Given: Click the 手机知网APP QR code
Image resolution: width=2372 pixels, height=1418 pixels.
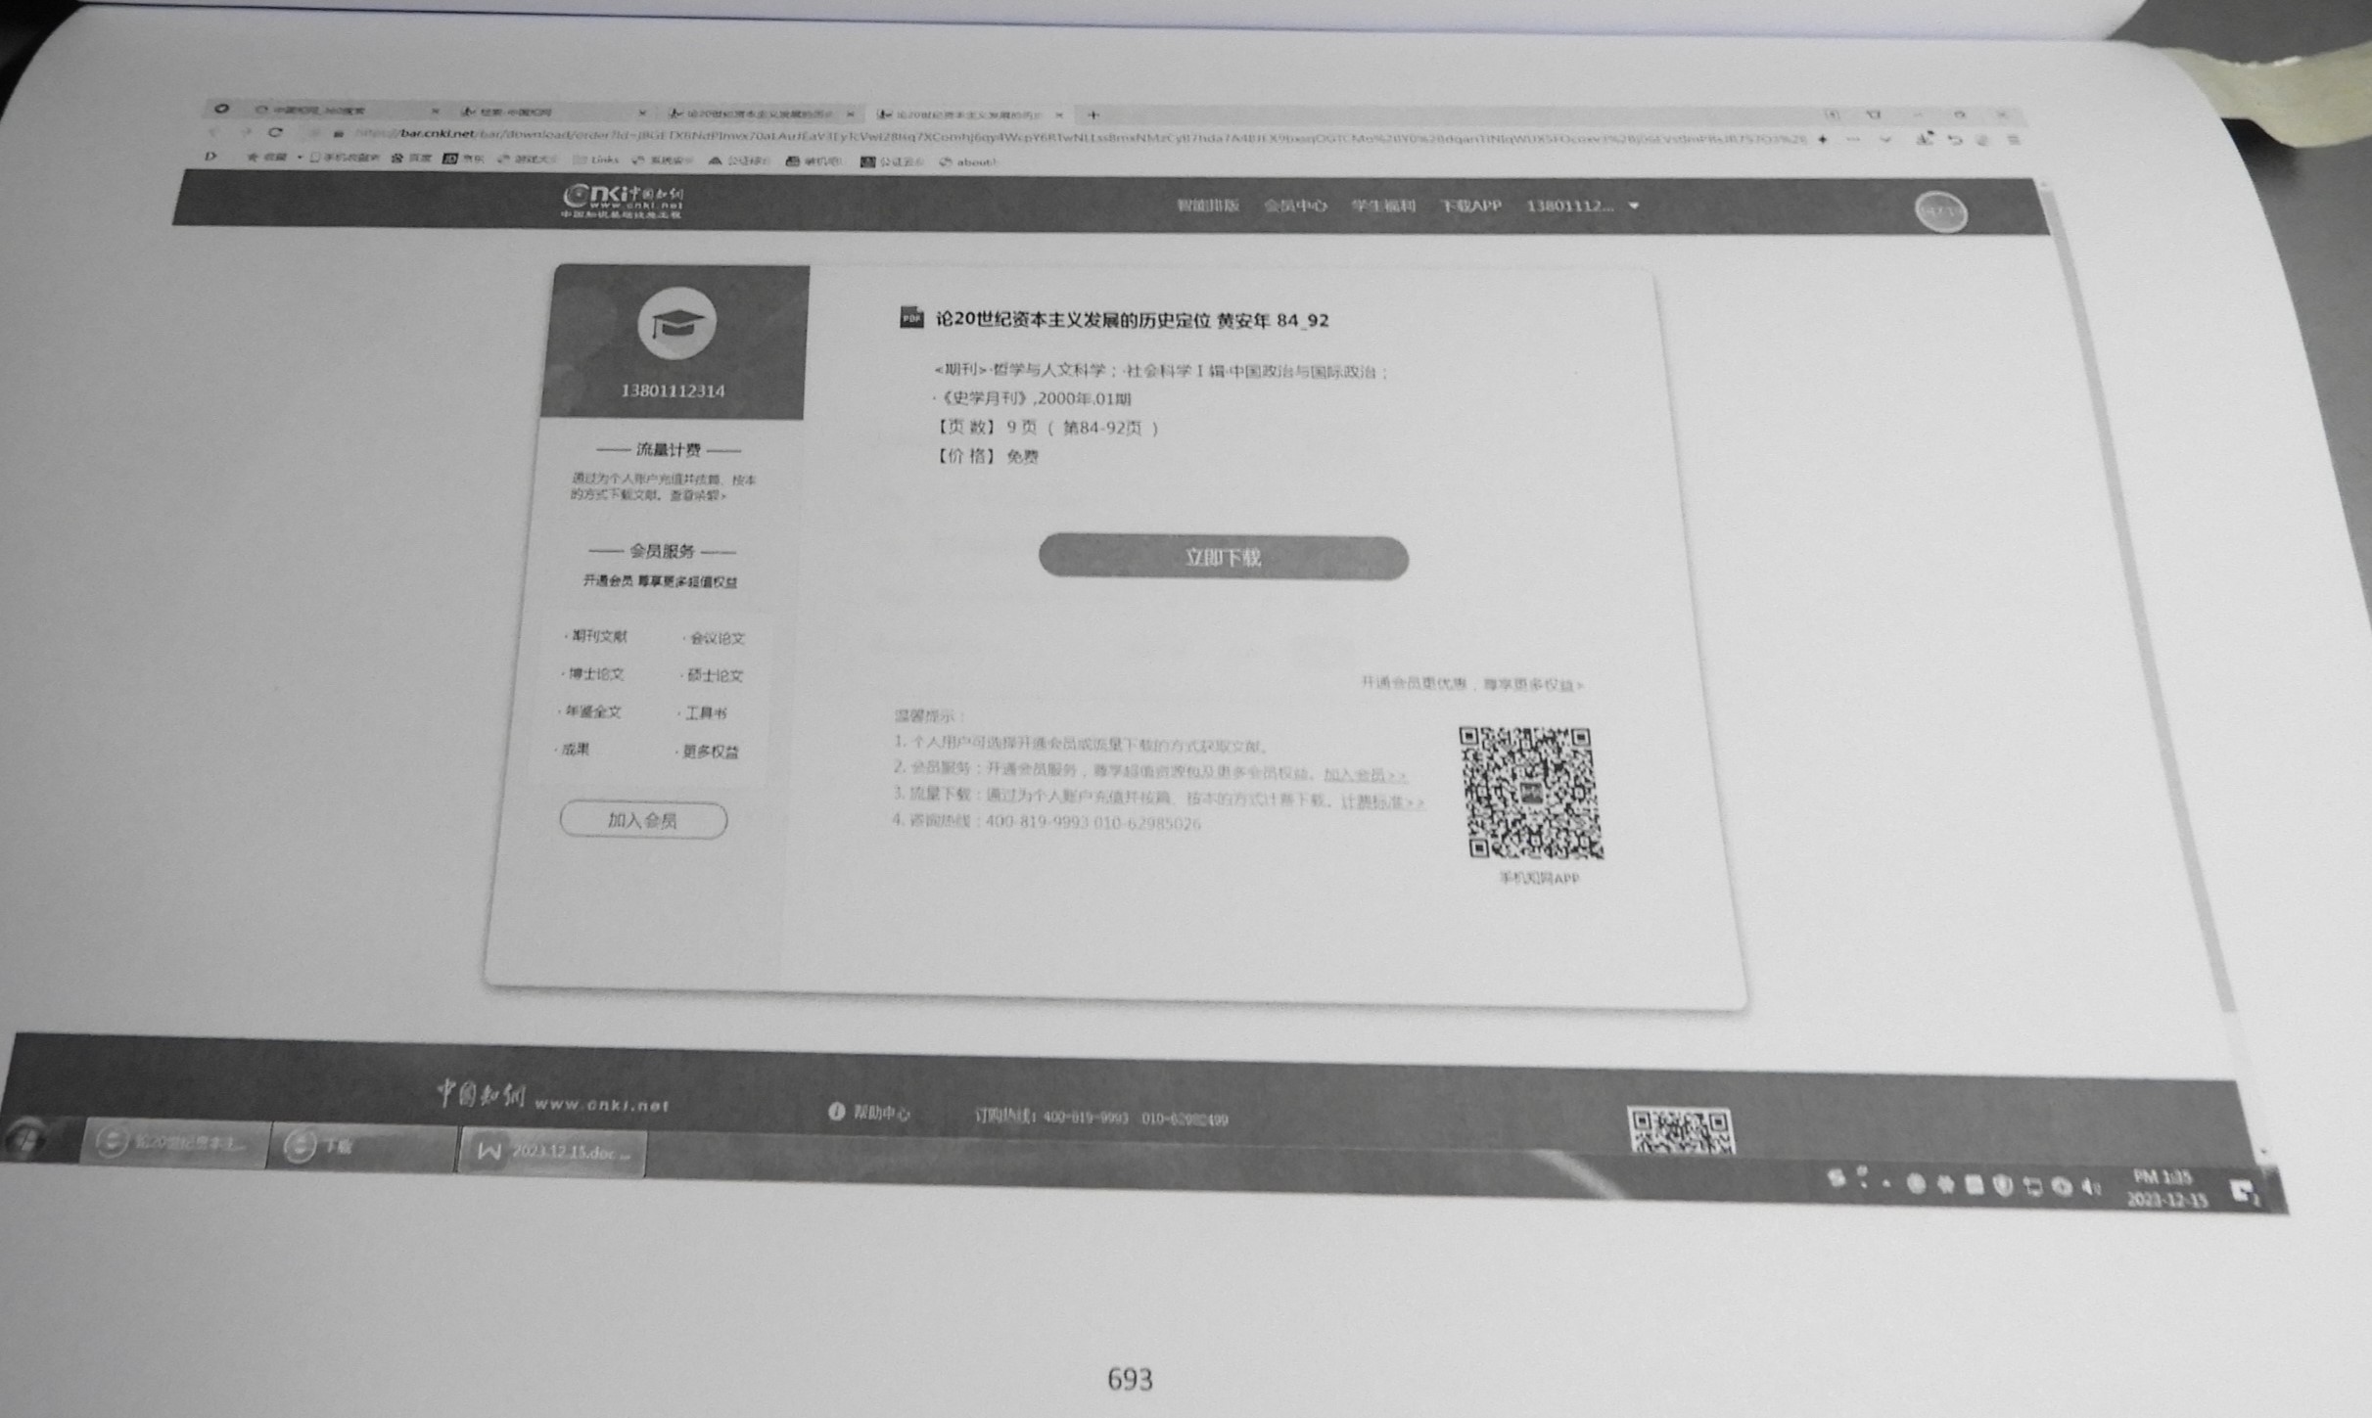Looking at the screenshot, I should pyautogui.click(x=1530, y=794).
